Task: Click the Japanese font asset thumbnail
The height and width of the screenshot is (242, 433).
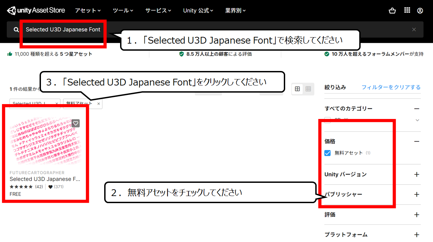Action: pos(45,141)
